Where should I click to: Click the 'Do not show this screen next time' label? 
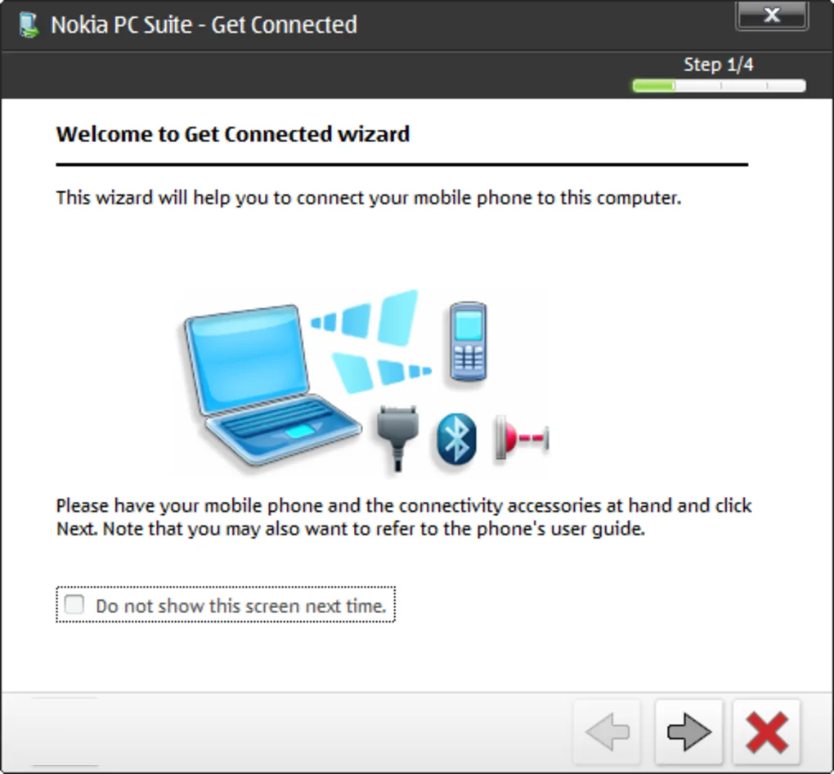coord(241,606)
